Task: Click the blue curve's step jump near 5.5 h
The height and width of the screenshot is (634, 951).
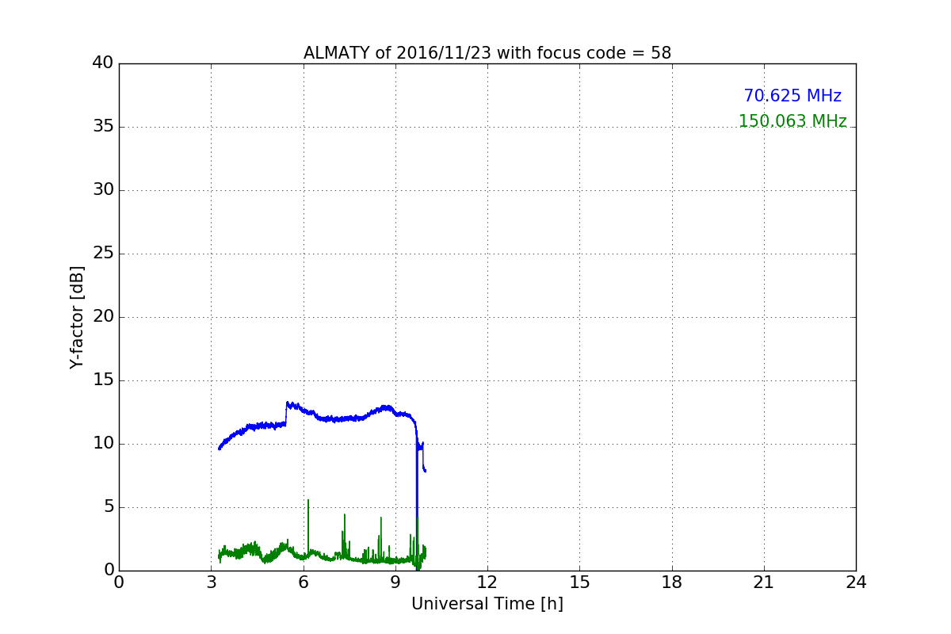Action: click(x=286, y=414)
